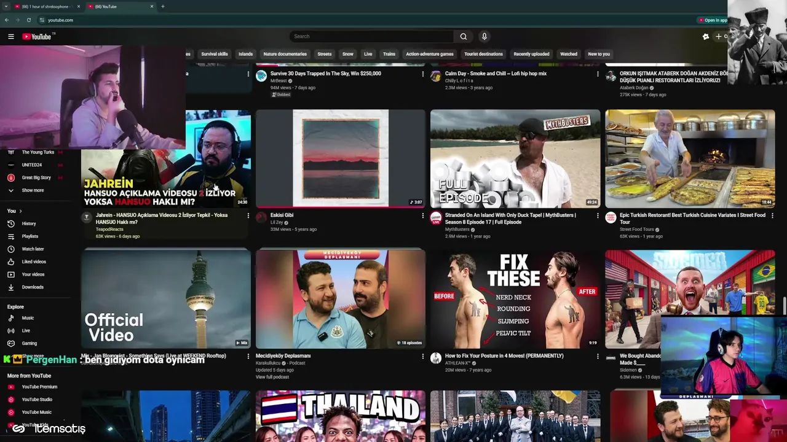787x442 pixels.
Task: Open the Mecidiyeköy Deplasmanı podcast thumbnail
Action: 341,299
